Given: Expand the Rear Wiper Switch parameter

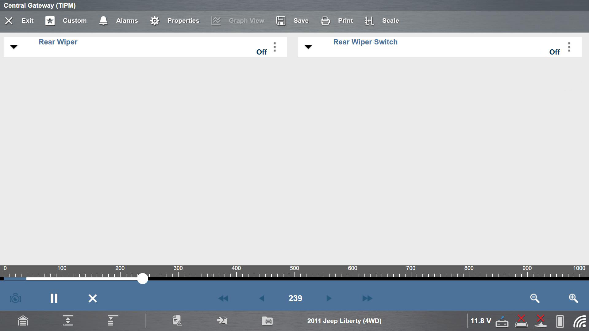Looking at the screenshot, I should pos(308,47).
